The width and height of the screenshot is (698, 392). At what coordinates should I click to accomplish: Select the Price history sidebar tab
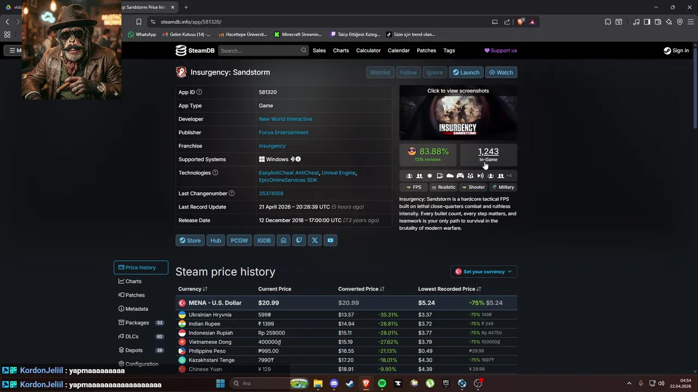141,267
